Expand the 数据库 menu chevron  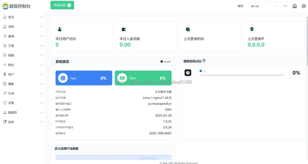click(42, 113)
